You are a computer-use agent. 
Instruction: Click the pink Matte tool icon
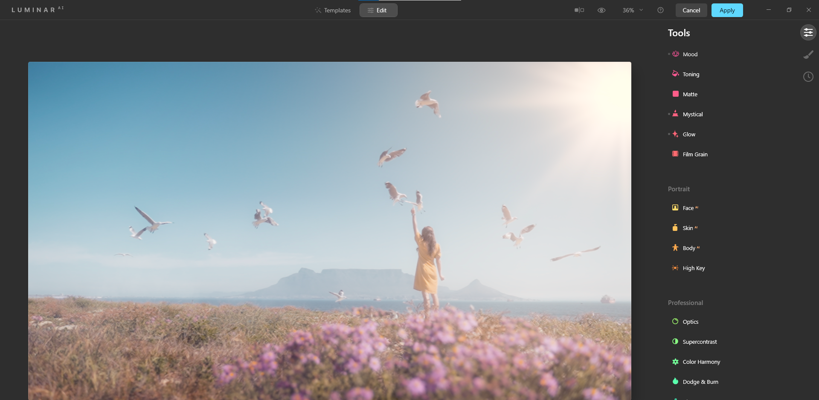[676, 94]
